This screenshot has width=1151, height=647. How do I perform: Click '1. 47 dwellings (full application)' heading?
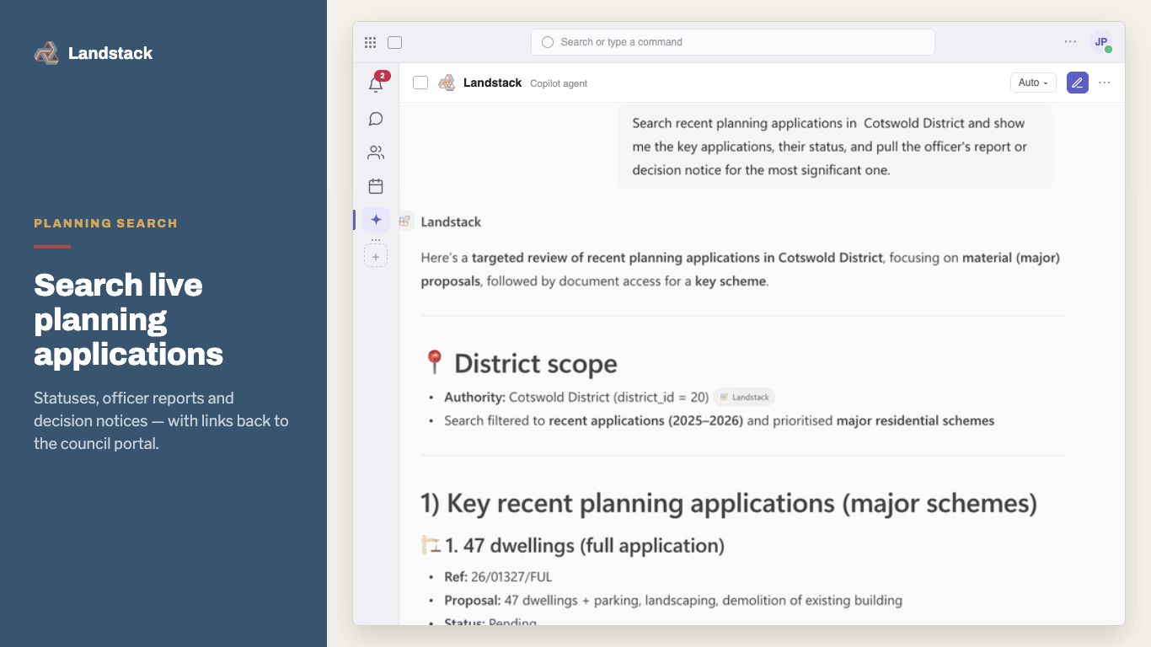[586, 545]
